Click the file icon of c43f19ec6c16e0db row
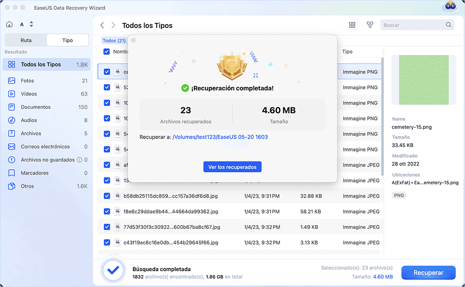This screenshot has width=465, height=287. coord(118,242)
